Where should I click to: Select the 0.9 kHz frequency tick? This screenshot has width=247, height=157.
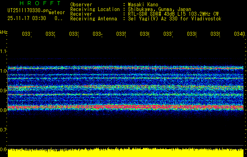(x=4, y=91)
